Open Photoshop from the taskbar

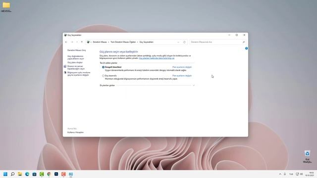point(56,174)
